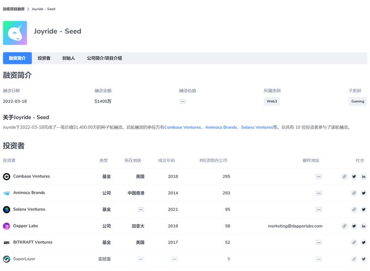Open Animoca Brands investor name
This screenshot has width=370, height=271.
[29, 193]
